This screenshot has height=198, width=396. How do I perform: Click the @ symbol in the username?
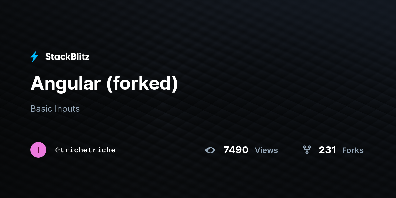(57, 150)
